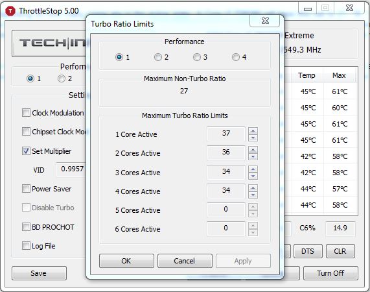Select Performance profile 2 in Turbo dialog
The height and width of the screenshot is (292, 370).
click(158, 57)
